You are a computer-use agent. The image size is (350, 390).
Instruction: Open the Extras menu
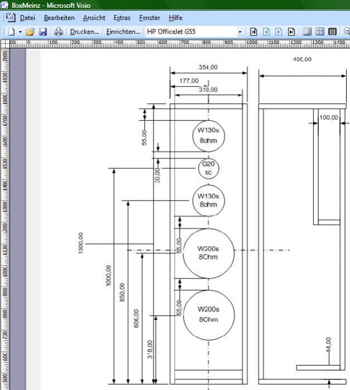point(122,18)
